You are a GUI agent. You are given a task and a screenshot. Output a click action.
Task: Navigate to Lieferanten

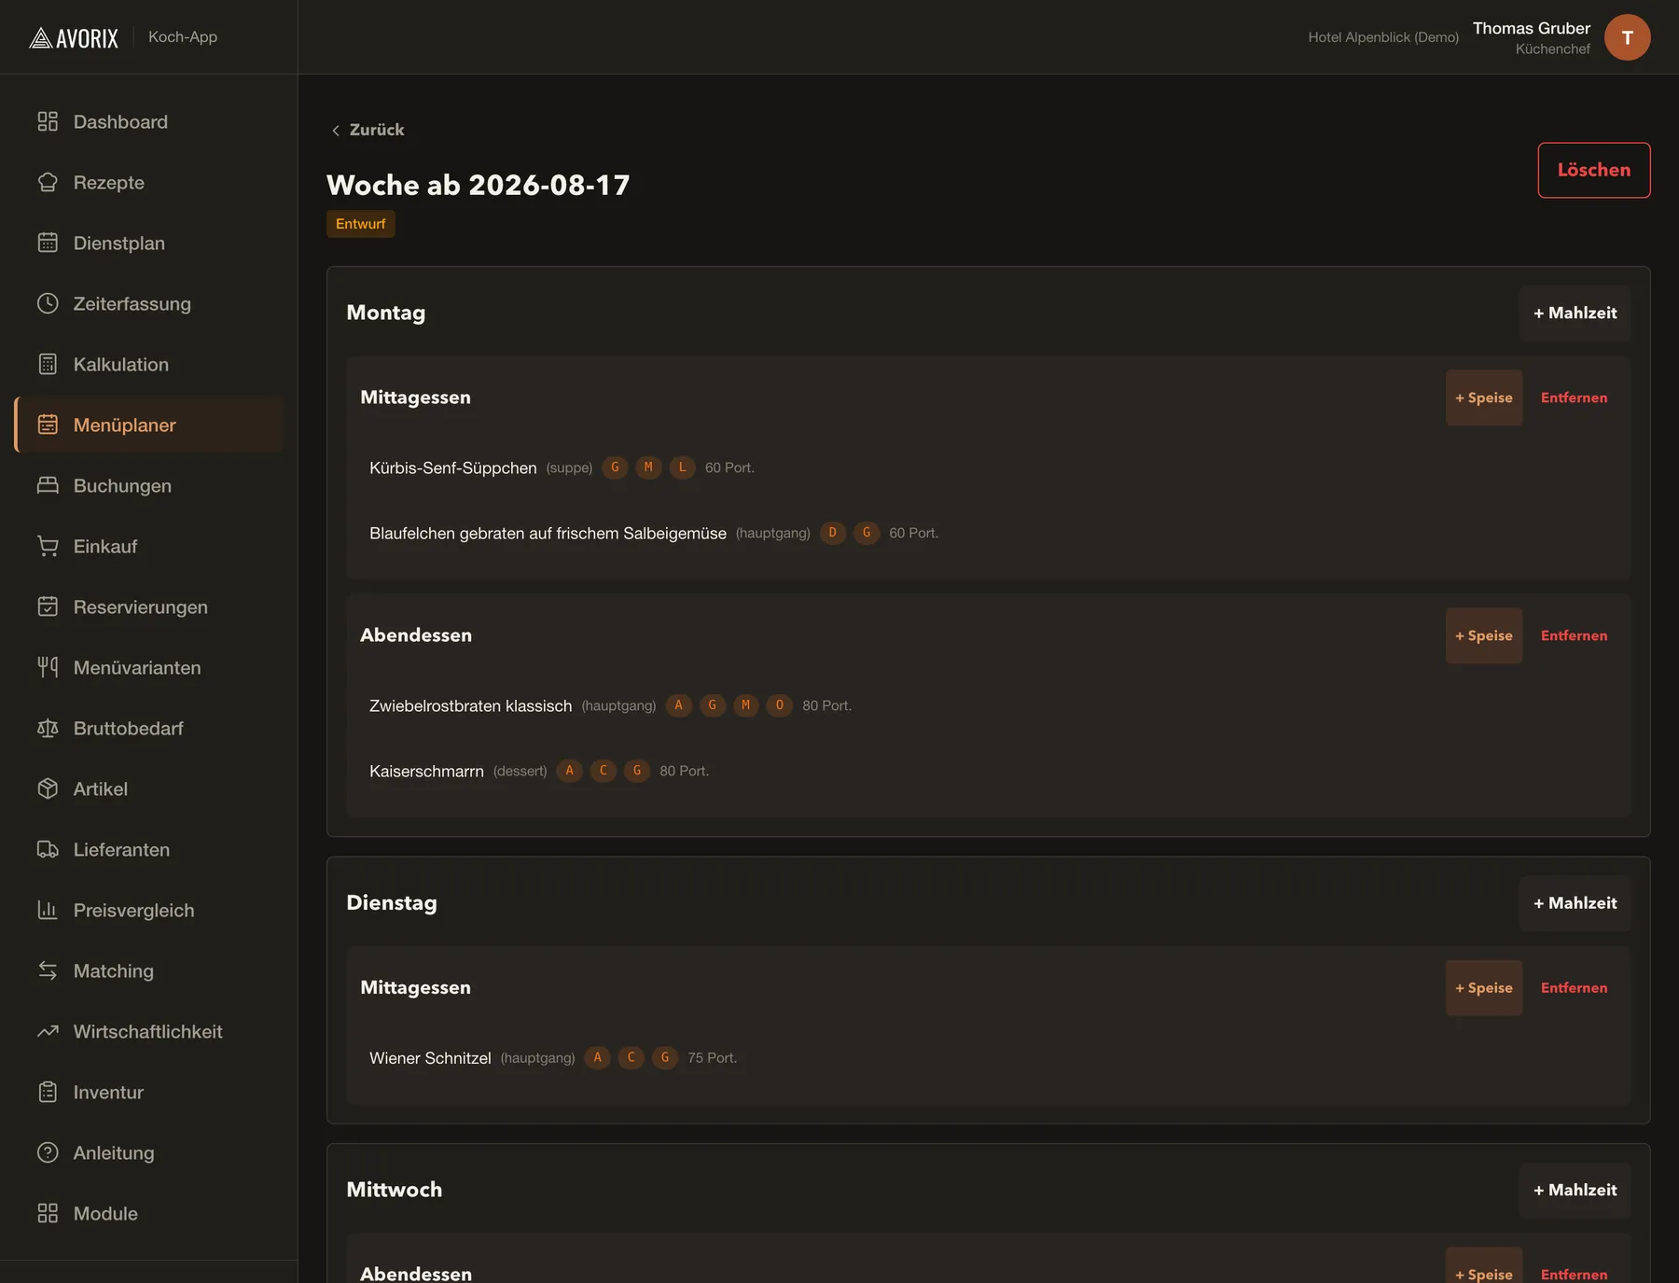pos(149,849)
